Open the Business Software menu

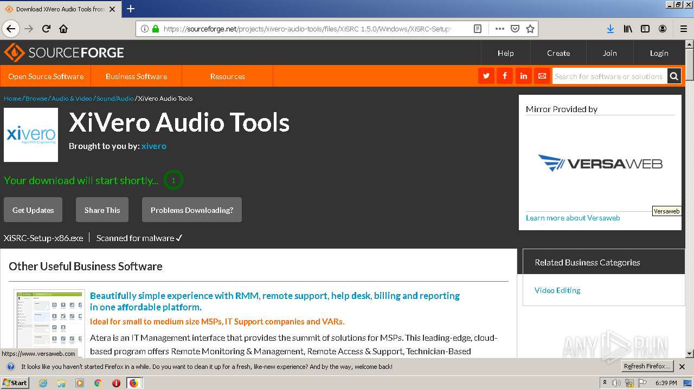136,76
